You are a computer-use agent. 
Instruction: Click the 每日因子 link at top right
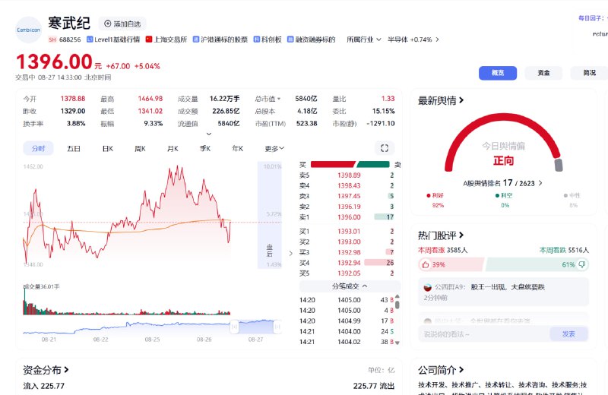point(592,18)
